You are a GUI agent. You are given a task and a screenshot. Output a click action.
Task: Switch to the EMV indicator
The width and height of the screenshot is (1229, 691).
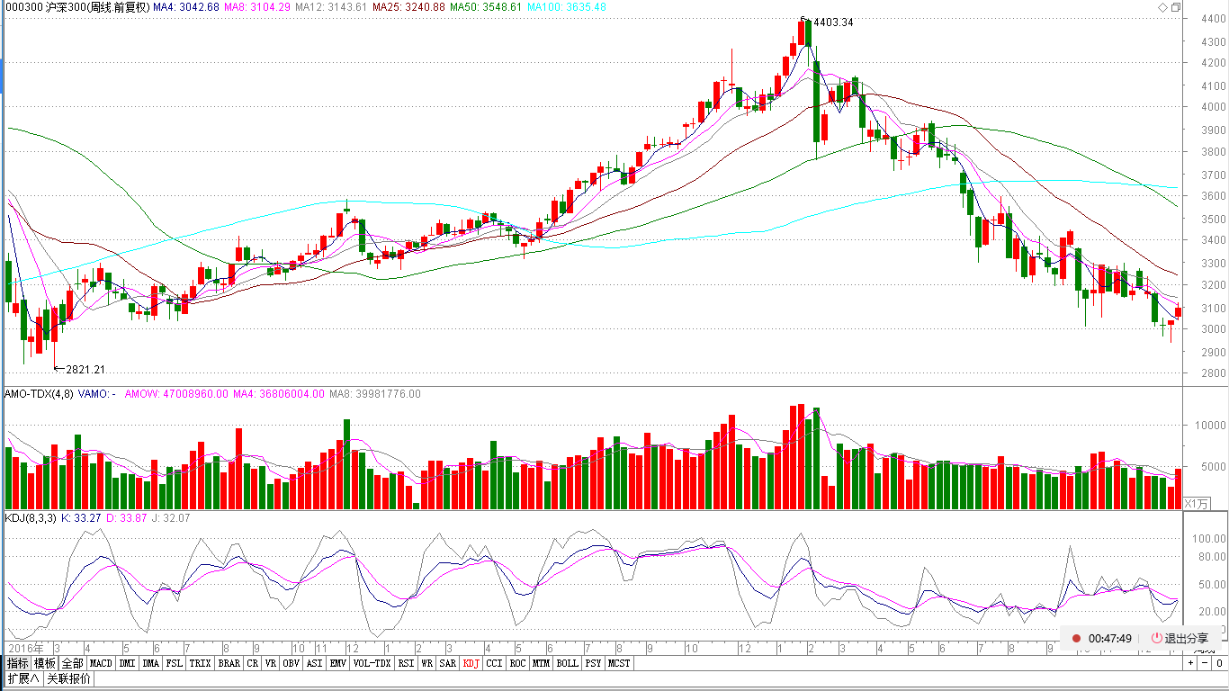[337, 663]
